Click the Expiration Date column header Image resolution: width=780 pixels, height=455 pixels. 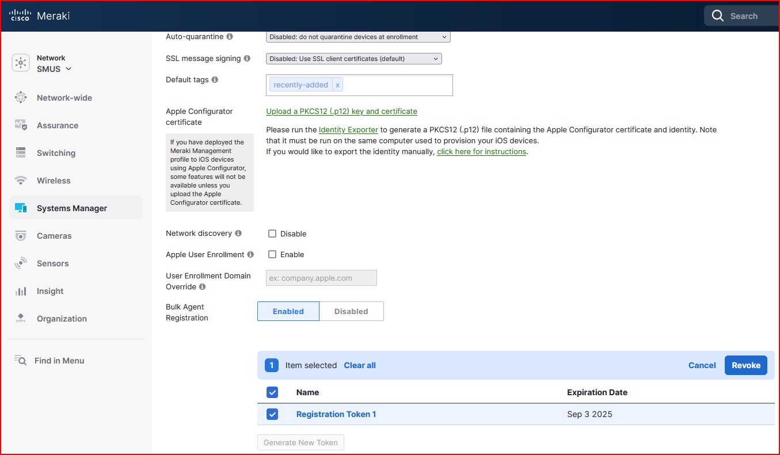point(597,392)
